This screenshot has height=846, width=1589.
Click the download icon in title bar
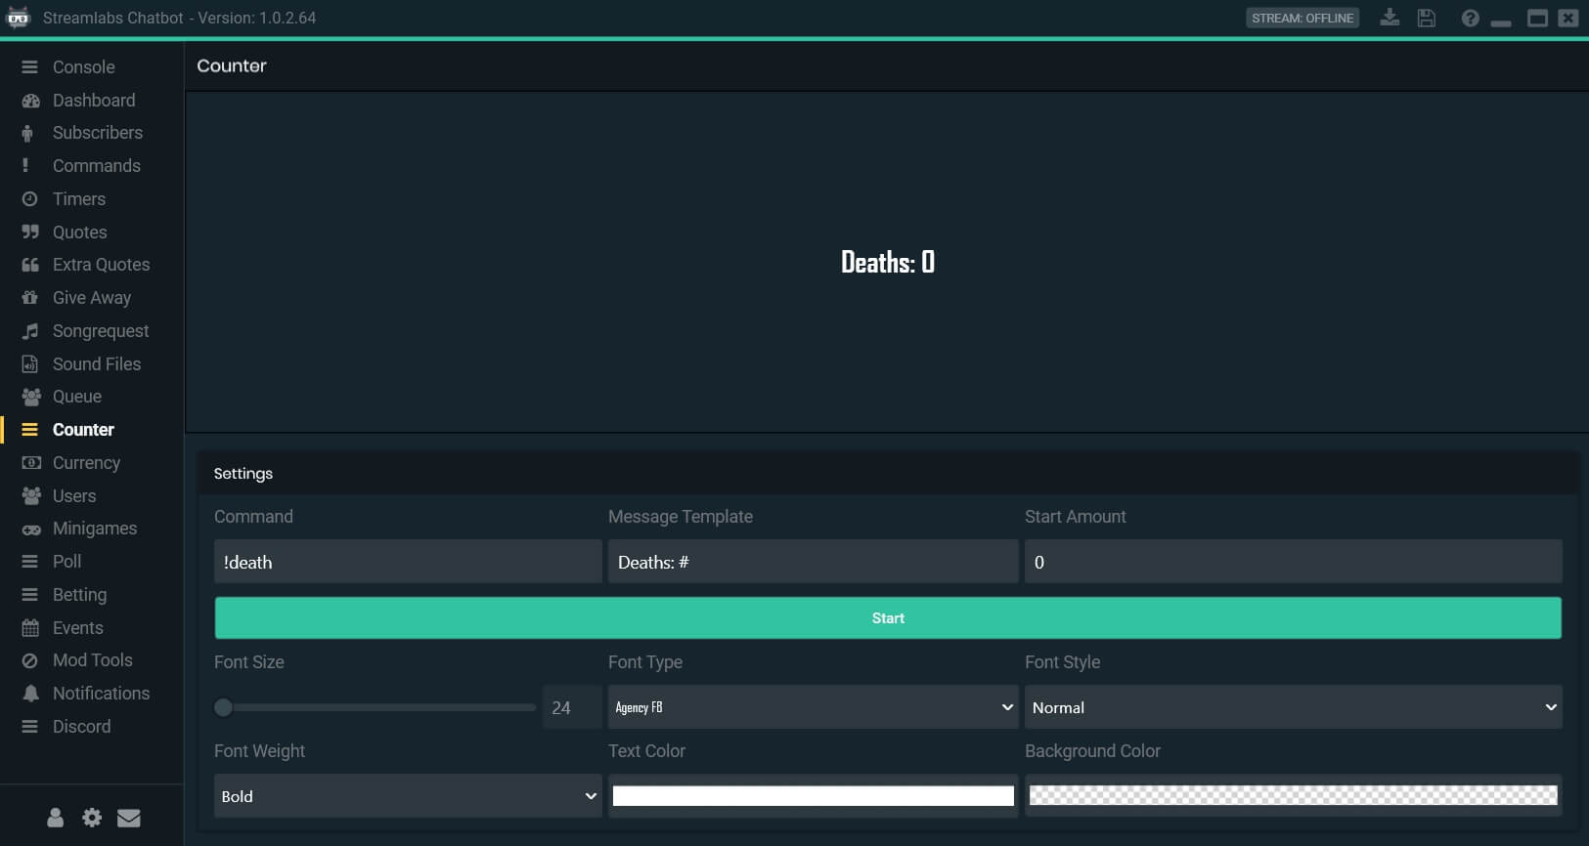[1389, 18]
